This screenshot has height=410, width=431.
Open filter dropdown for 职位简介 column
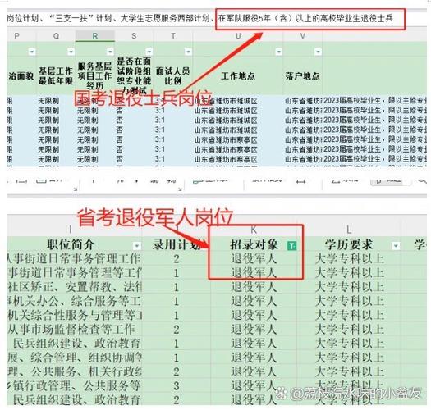137,245
